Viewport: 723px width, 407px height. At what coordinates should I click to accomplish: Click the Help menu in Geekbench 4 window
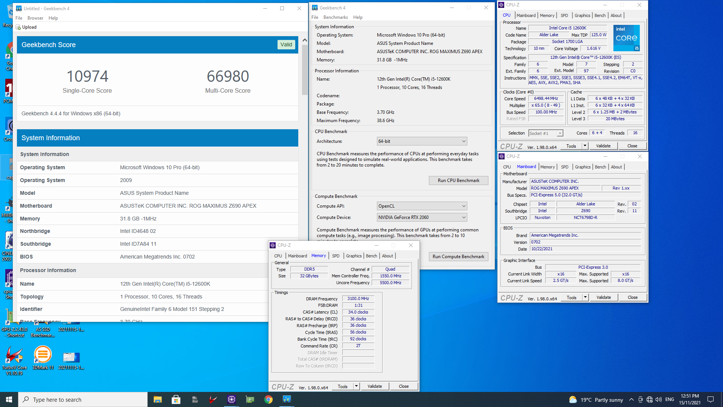tap(358, 17)
